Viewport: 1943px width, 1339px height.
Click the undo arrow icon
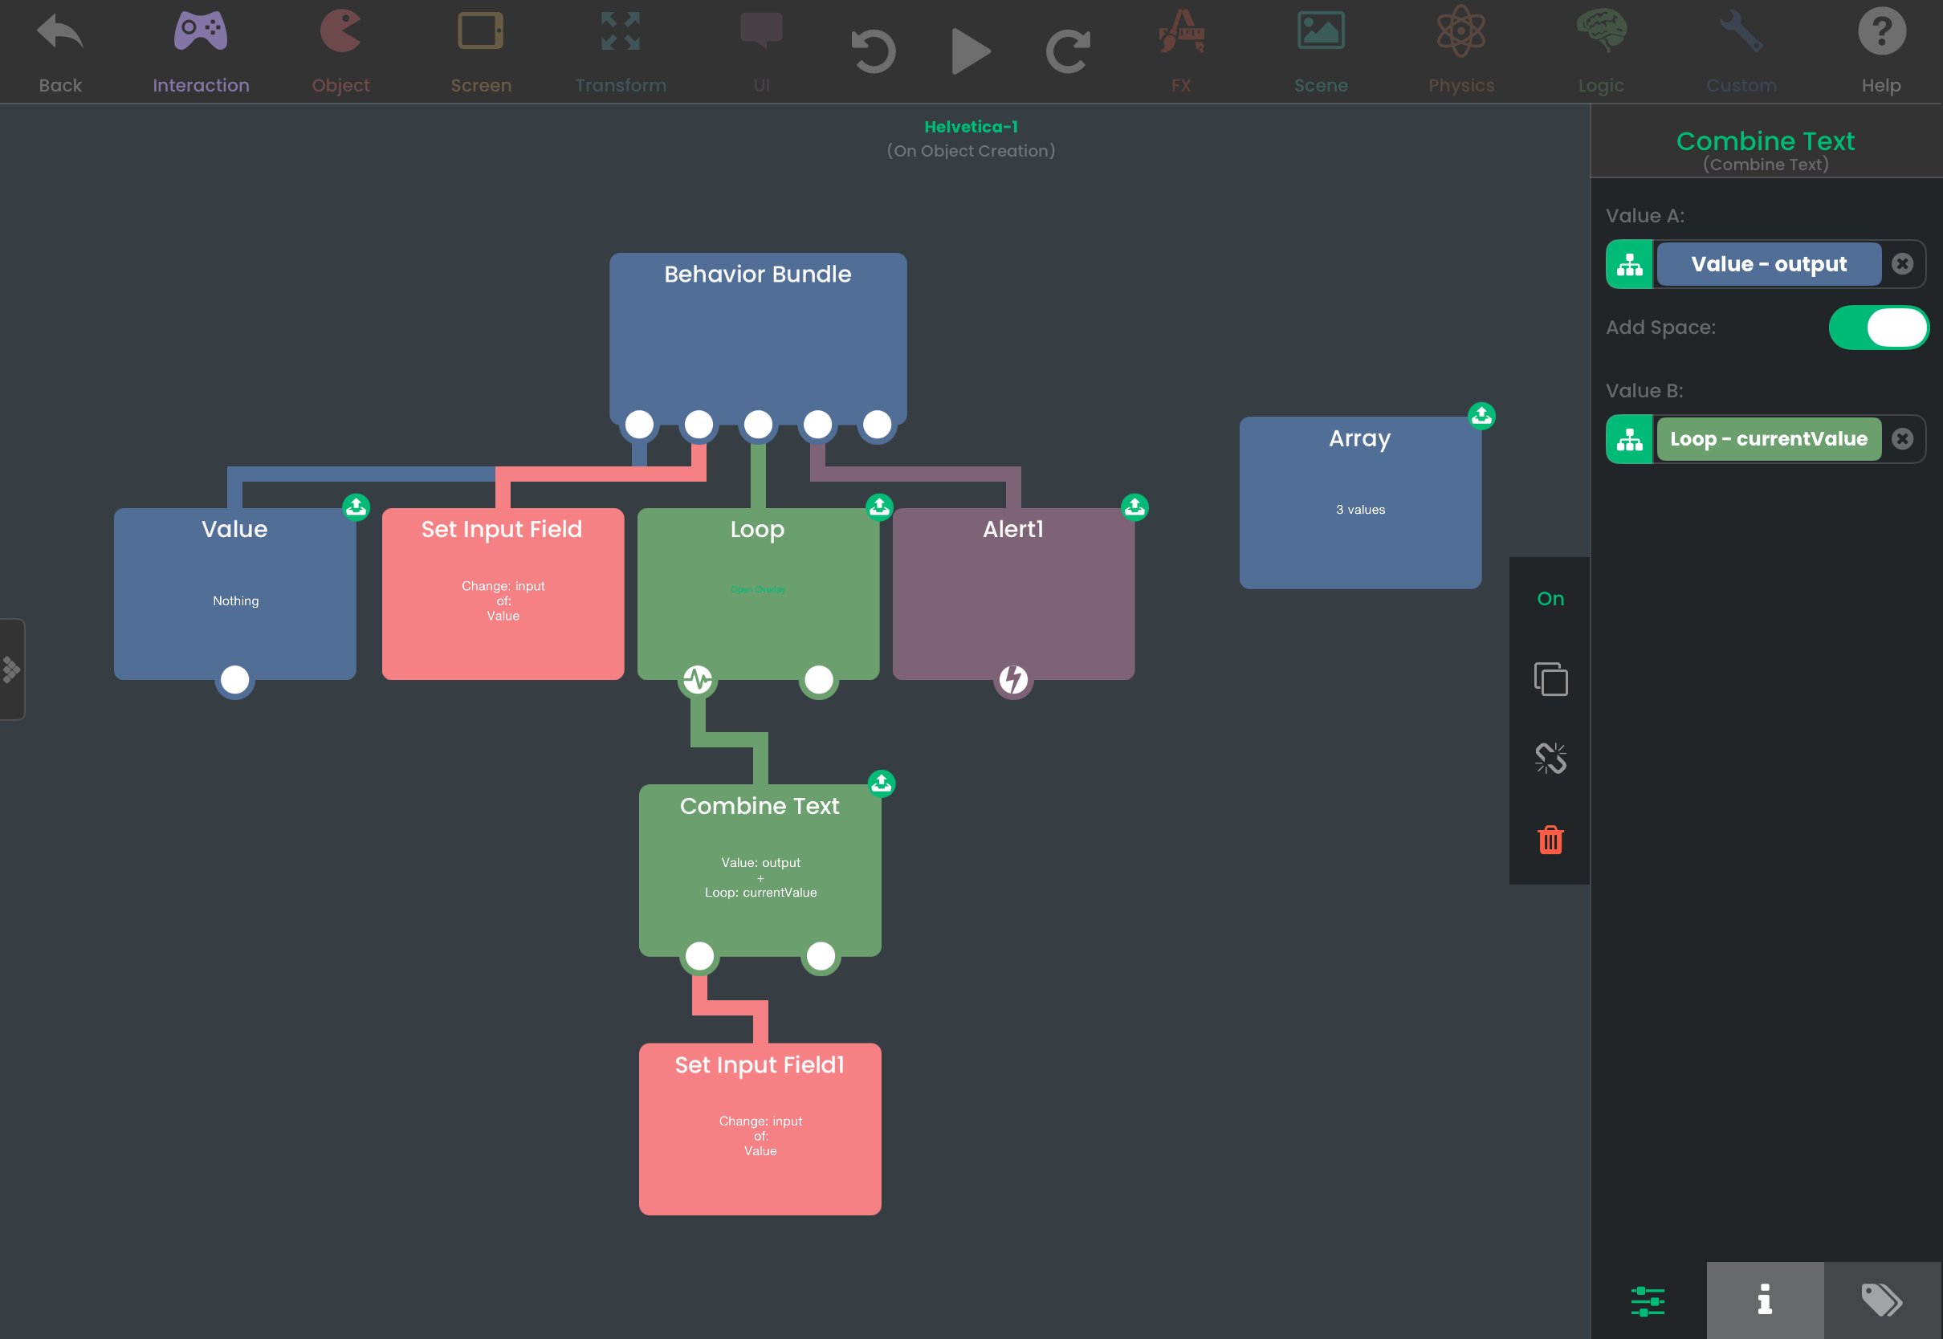point(874,52)
